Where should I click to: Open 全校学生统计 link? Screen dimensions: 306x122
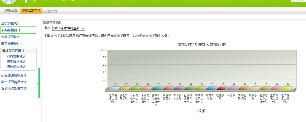click(11, 23)
